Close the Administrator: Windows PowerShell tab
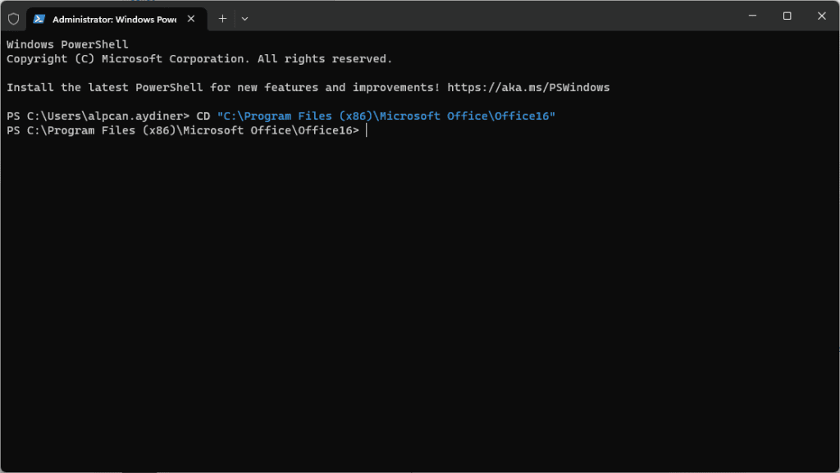The height and width of the screenshot is (473, 840). coord(191,18)
